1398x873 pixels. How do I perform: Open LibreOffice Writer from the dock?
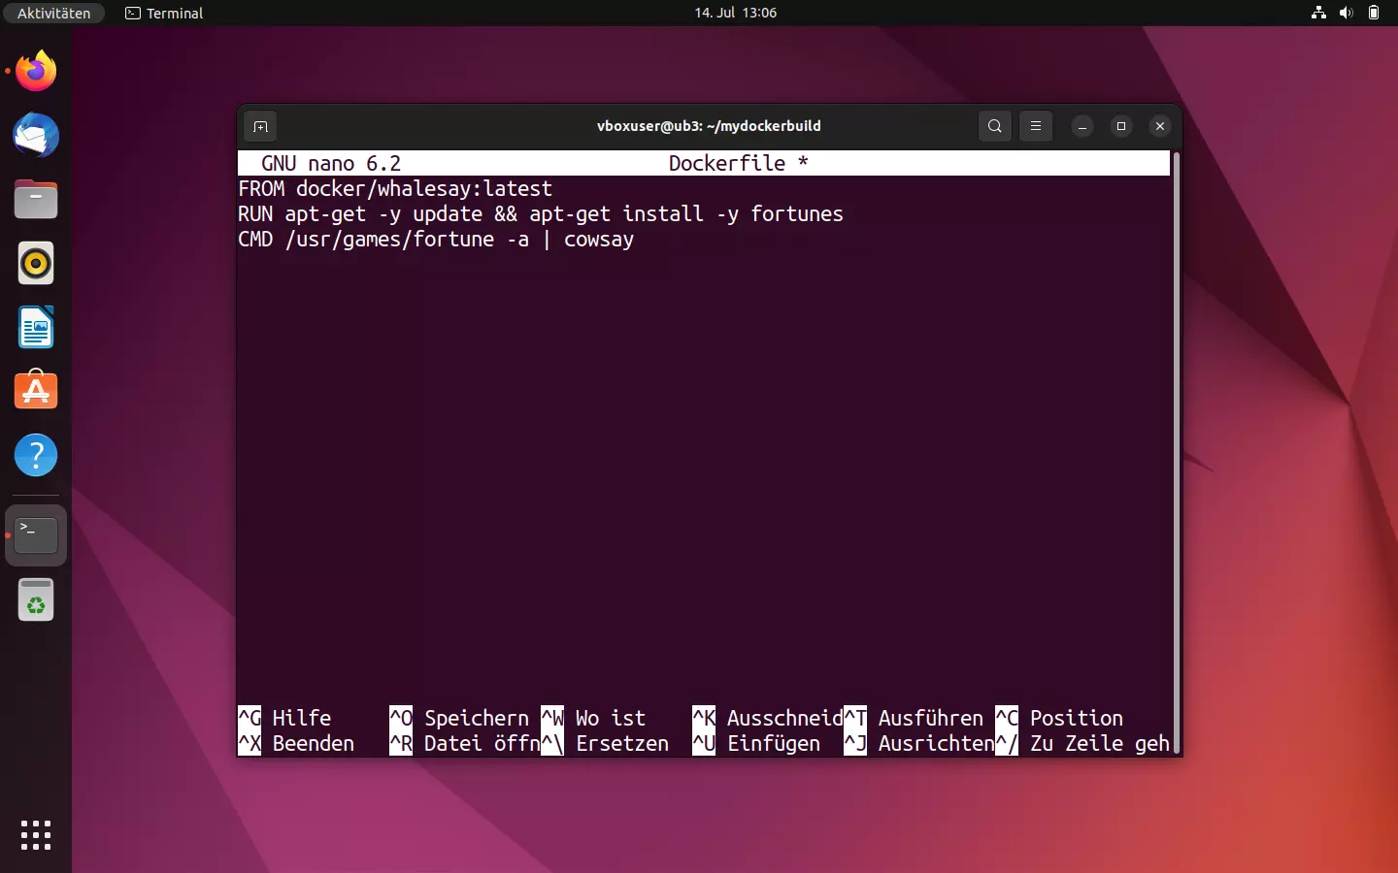pyautogui.click(x=35, y=327)
